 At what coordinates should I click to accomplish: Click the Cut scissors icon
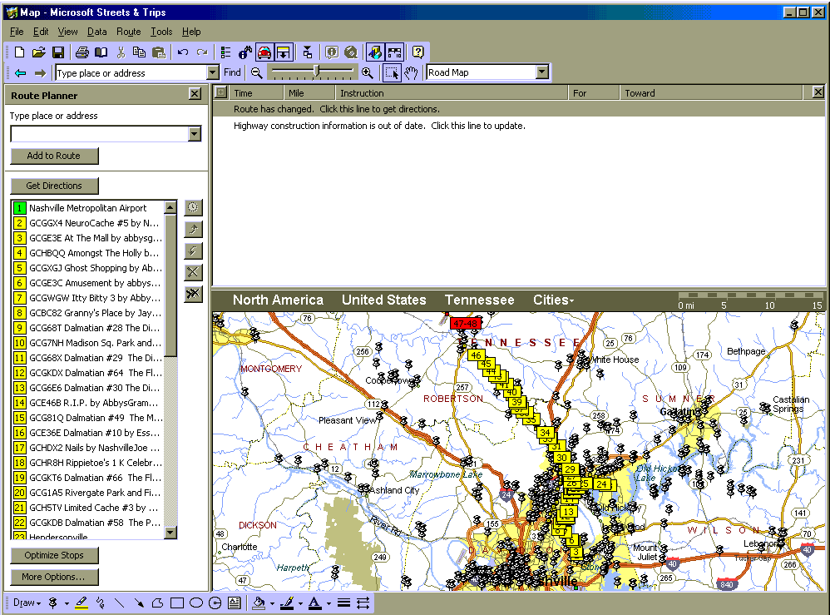point(121,52)
